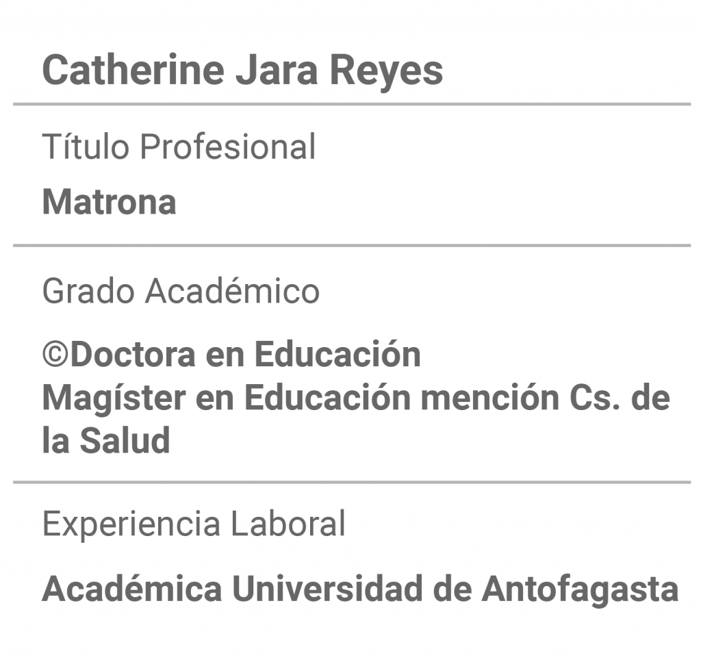Viewport: 701px width, 662px height.
Task: Click the text 'la Salud'
Action: (106, 440)
